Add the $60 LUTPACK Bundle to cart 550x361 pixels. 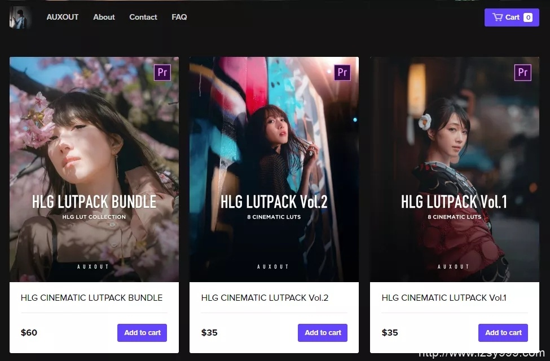tap(142, 333)
